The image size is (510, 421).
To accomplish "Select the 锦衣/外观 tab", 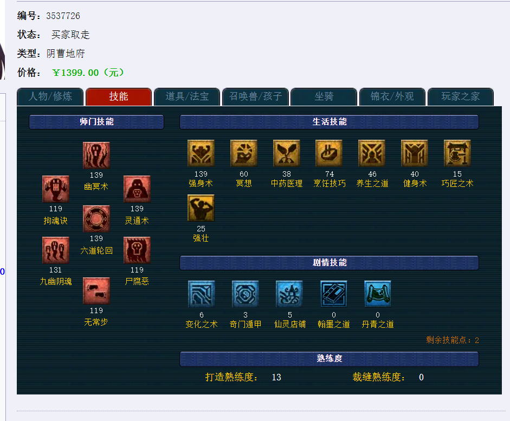I will point(392,96).
